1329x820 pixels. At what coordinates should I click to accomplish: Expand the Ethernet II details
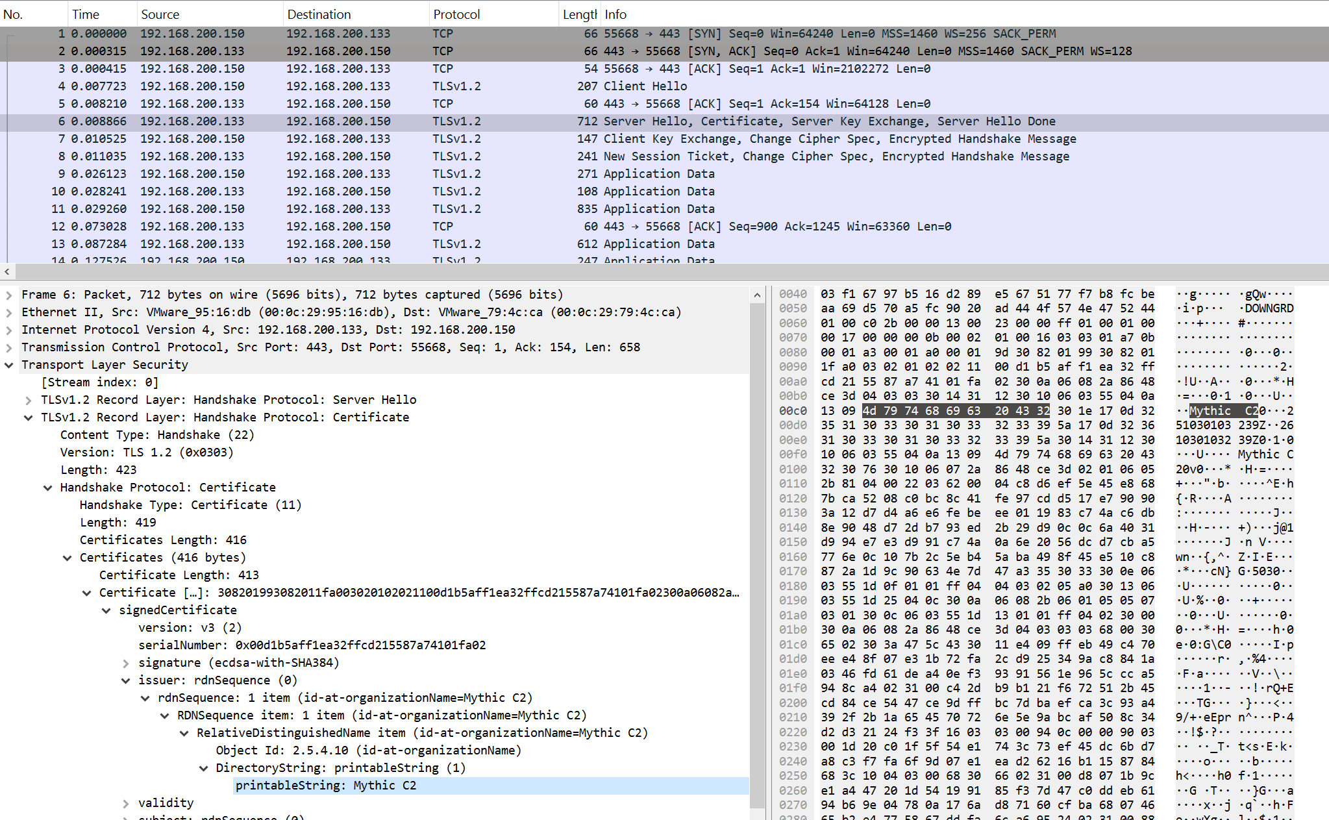pos(8,312)
